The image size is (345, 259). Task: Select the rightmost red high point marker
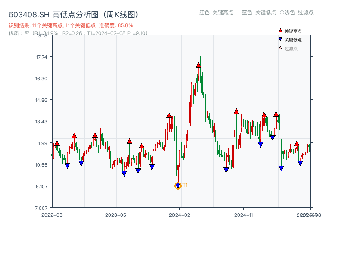297,144
